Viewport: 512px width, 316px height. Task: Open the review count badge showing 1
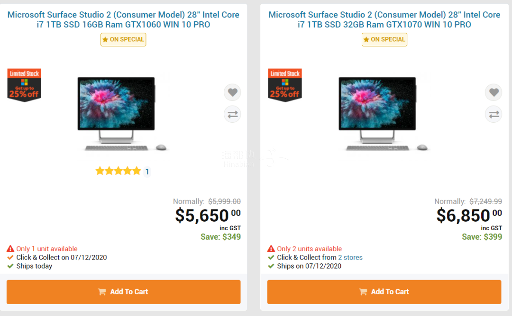(147, 172)
